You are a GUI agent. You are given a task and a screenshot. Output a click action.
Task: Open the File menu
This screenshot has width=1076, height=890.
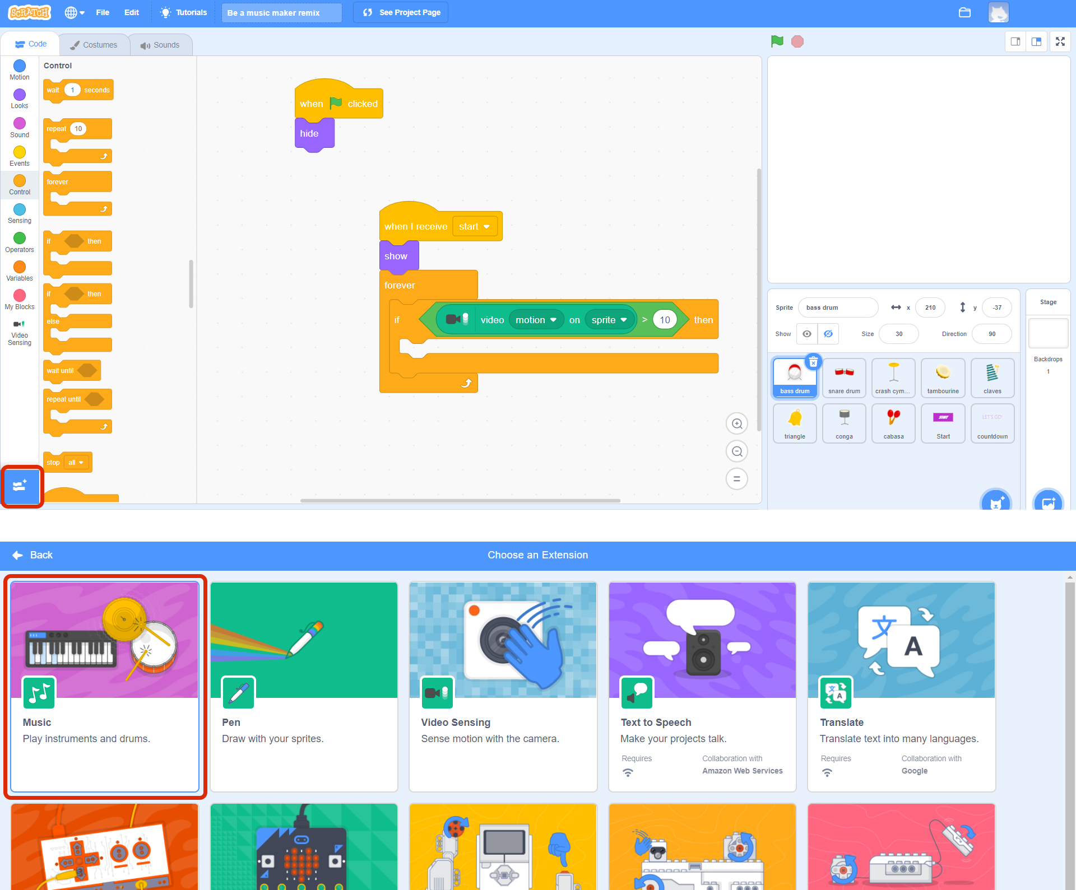[x=103, y=12]
